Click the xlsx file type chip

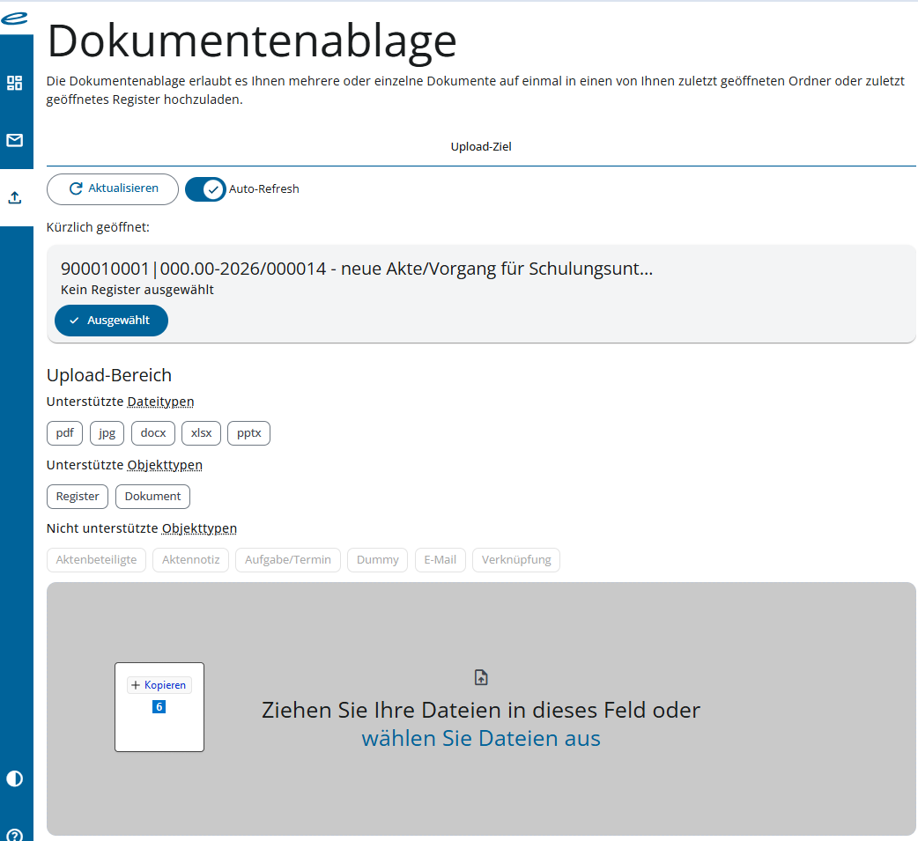(x=202, y=433)
